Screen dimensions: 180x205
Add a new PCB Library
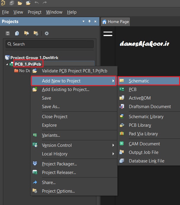tap(149, 125)
